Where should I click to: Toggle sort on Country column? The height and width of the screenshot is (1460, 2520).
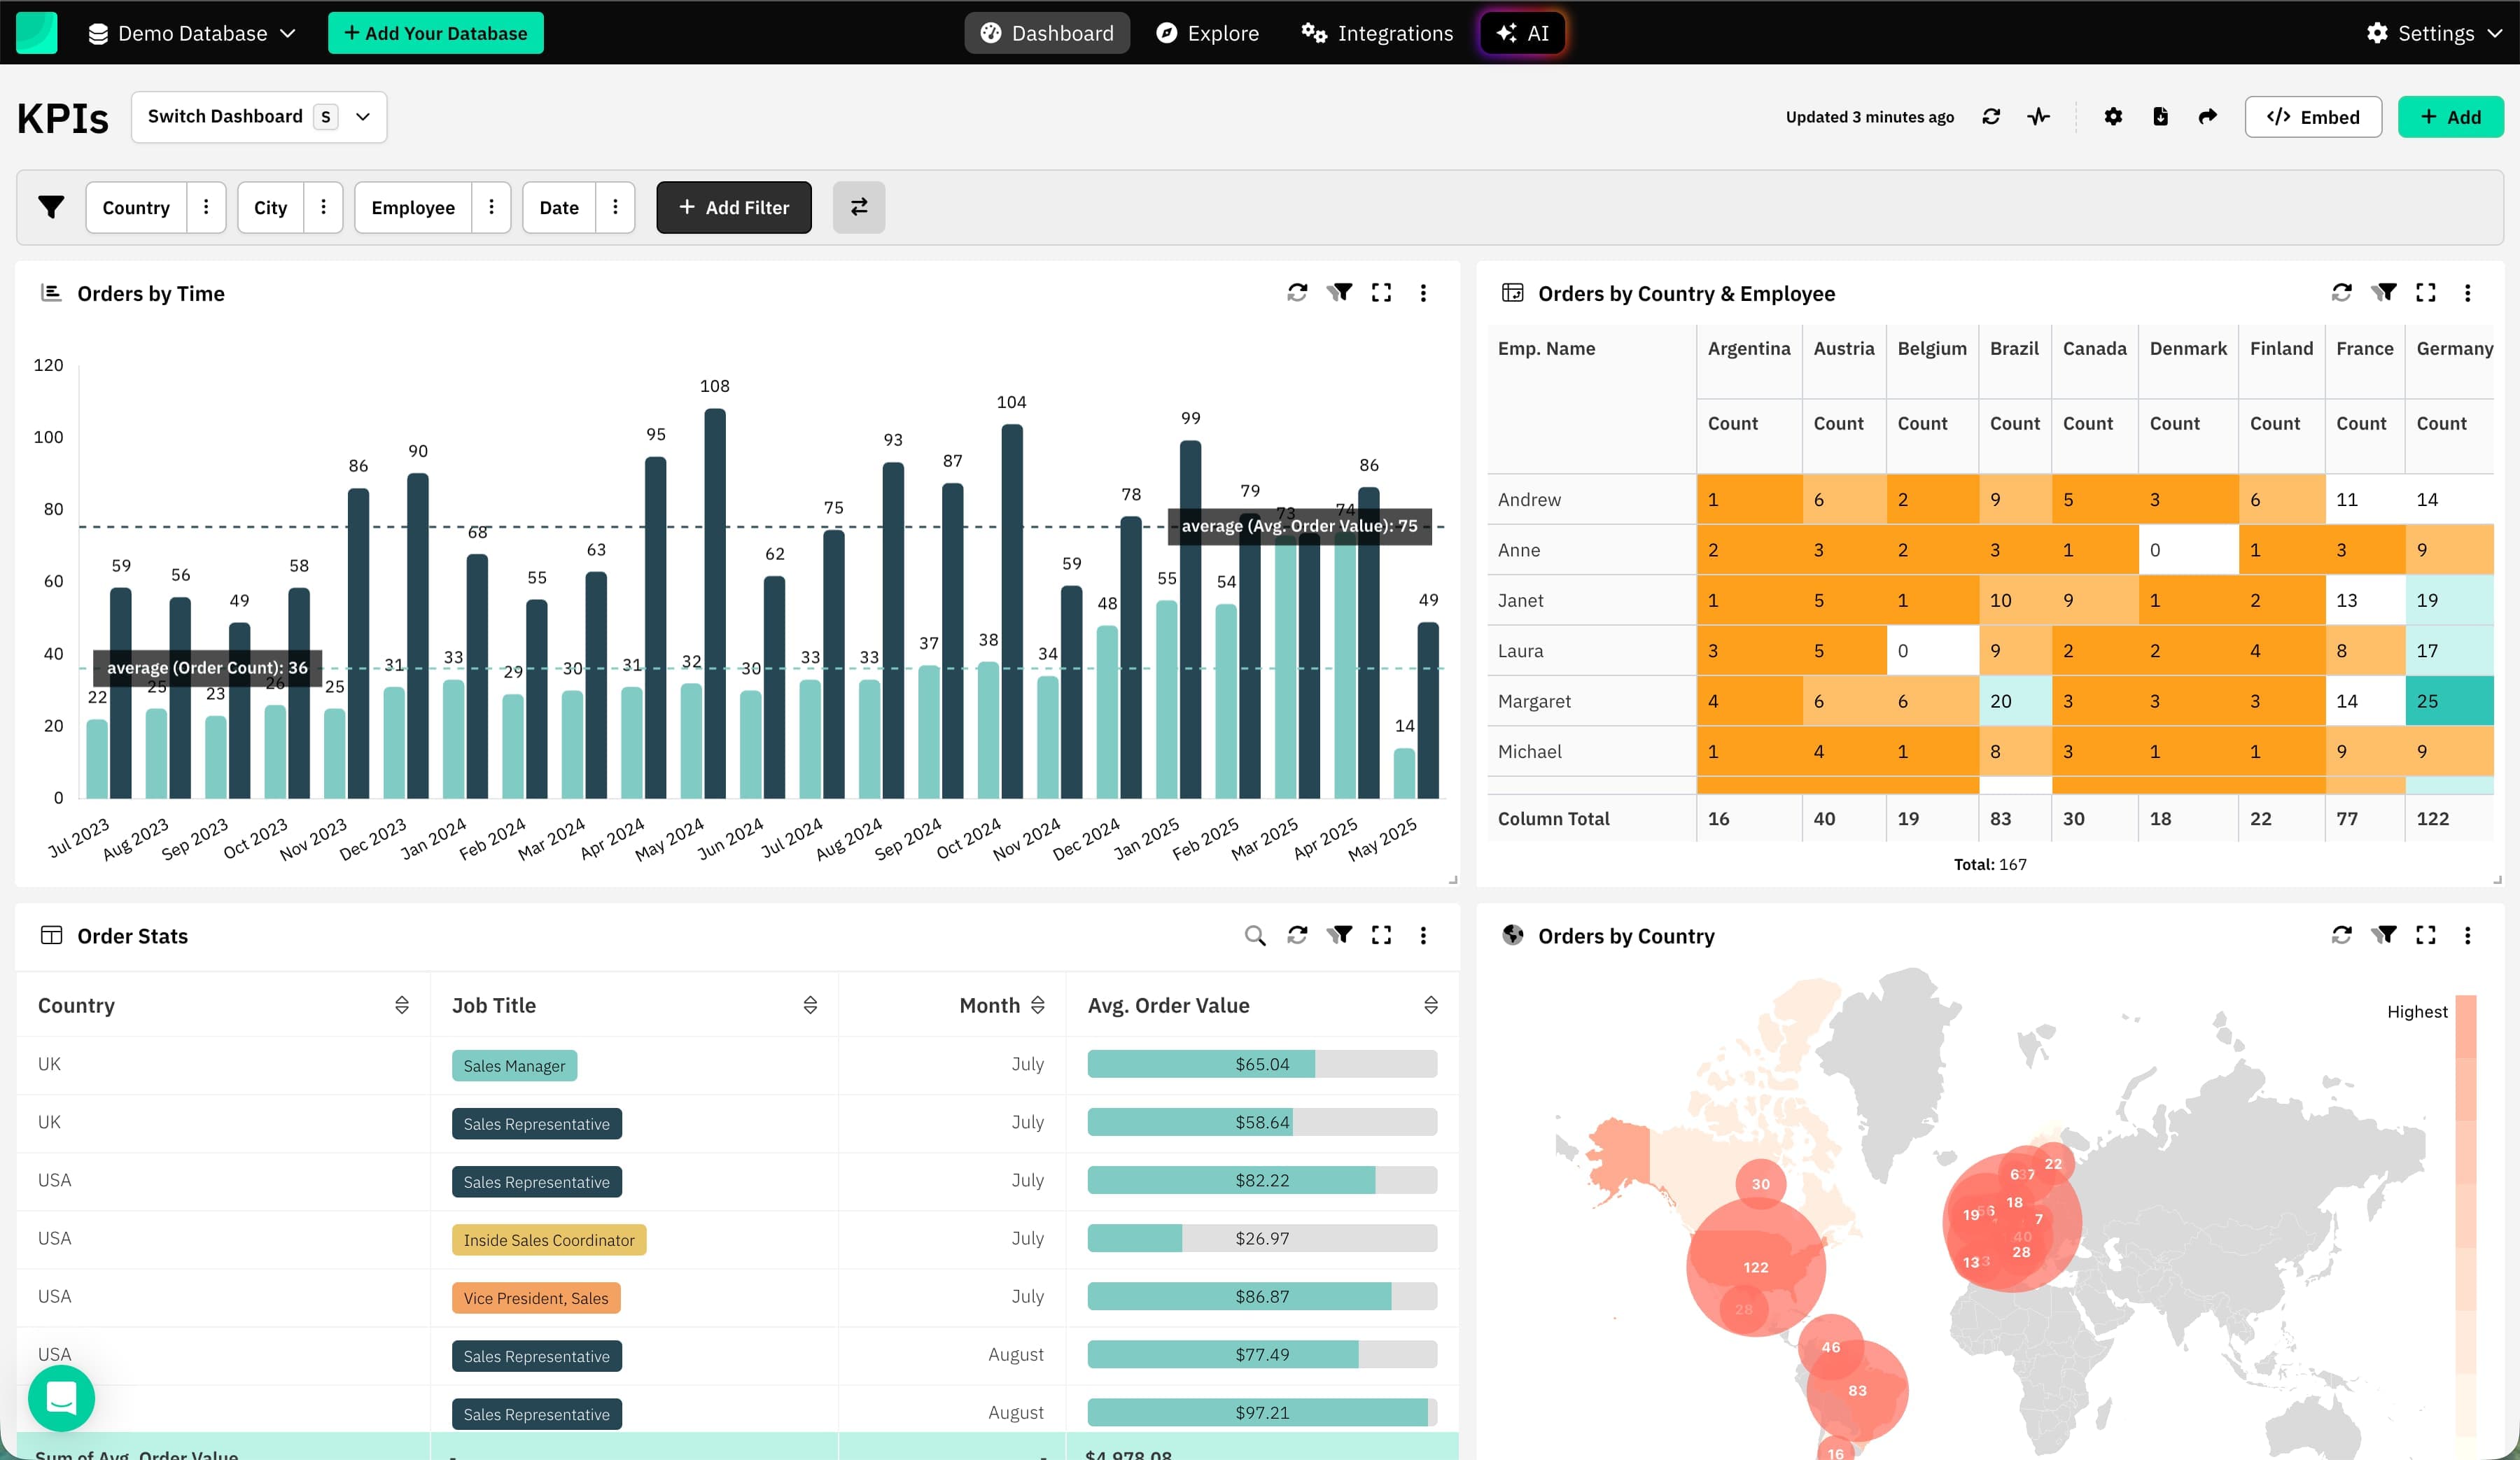pyautogui.click(x=402, y=1005)
